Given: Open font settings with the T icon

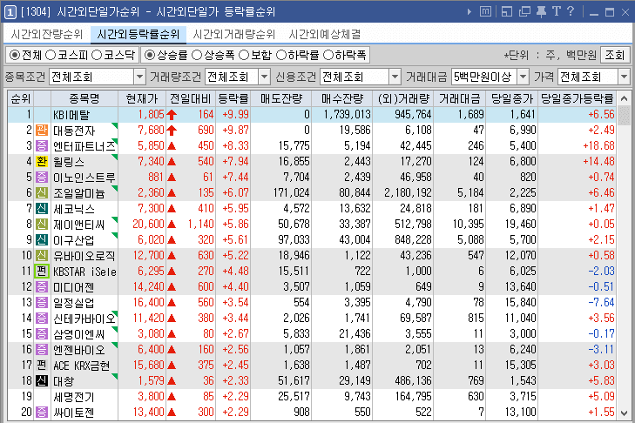Looking at the screenshot, I should click(x=557, y=11).
